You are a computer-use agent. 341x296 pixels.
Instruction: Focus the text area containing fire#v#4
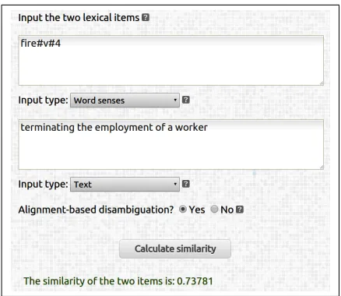pos(171,61)
